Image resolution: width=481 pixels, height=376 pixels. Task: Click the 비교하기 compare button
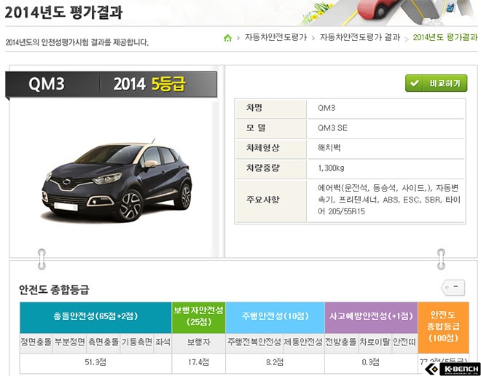[437, 83]
